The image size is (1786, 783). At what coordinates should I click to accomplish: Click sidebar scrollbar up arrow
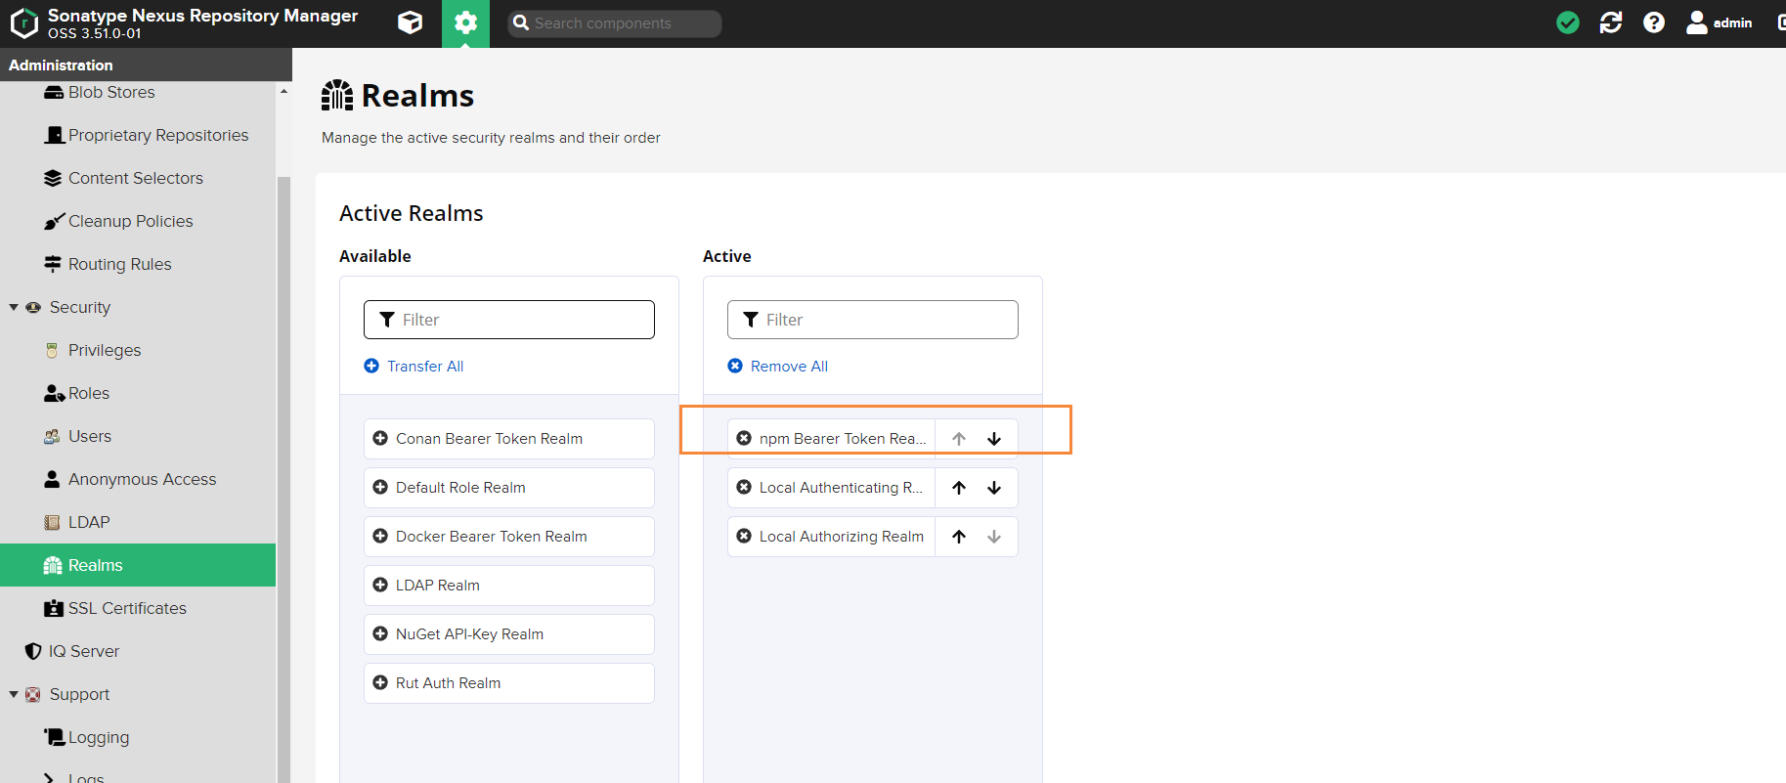283,91
